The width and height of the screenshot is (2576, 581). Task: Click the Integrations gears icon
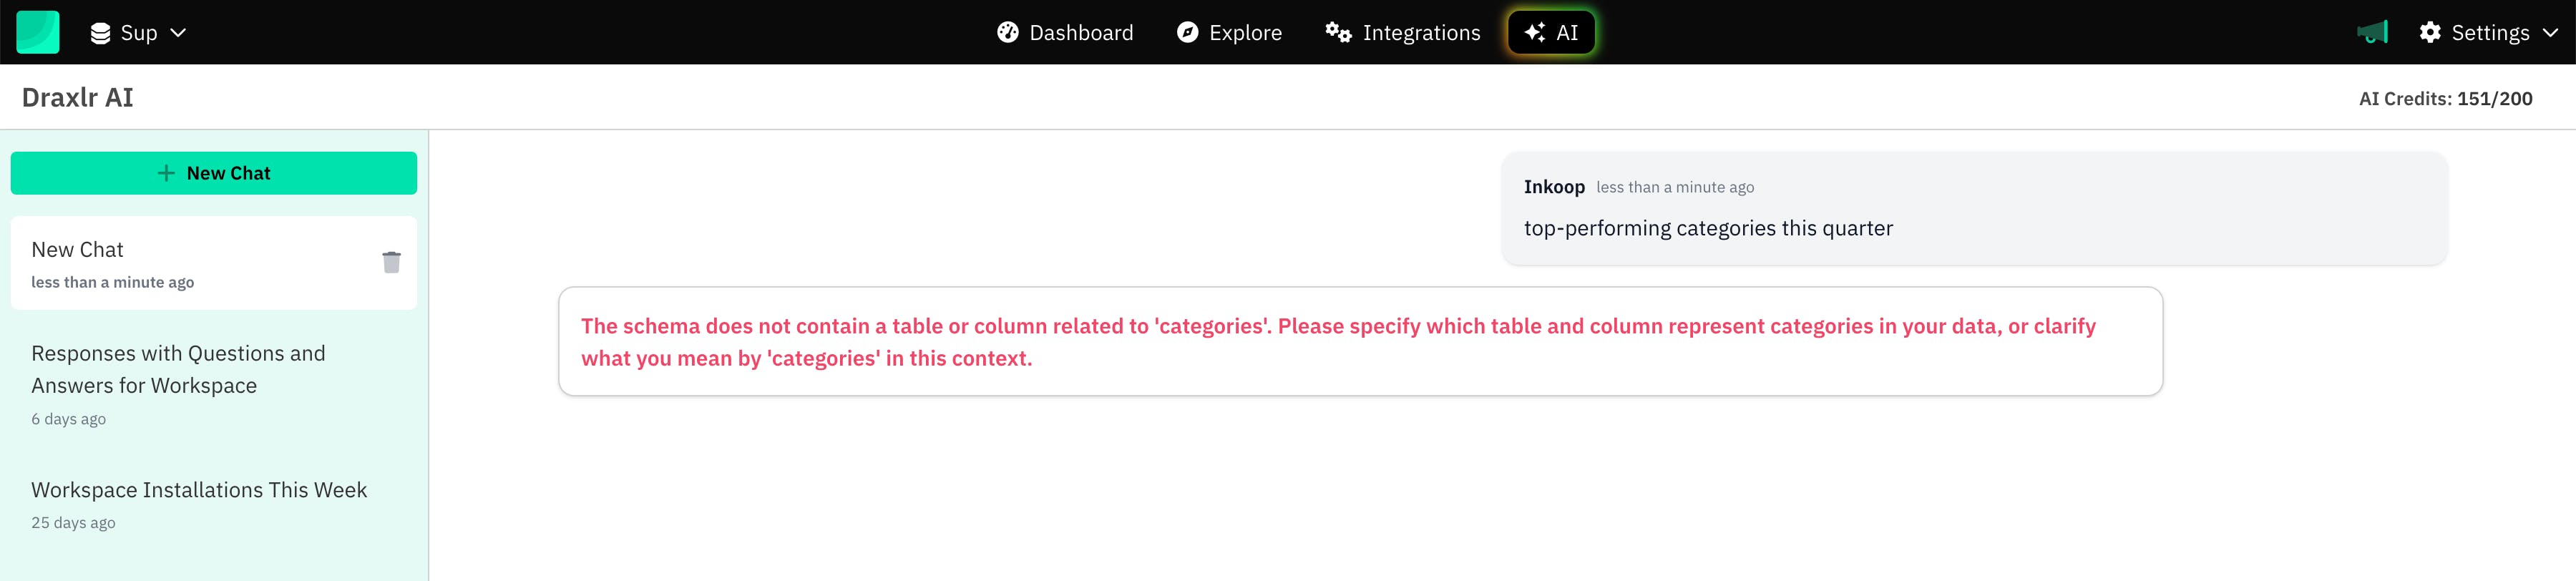pos(1338,32)
